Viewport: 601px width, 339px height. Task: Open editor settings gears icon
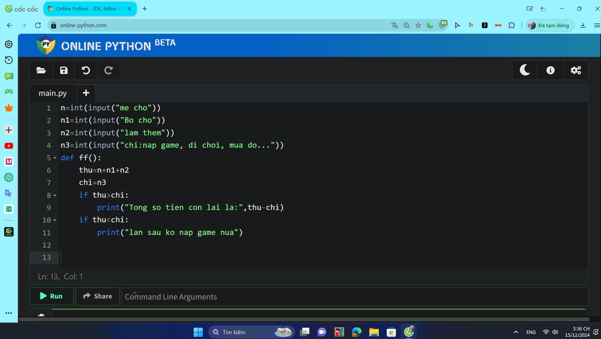point(576,70)
